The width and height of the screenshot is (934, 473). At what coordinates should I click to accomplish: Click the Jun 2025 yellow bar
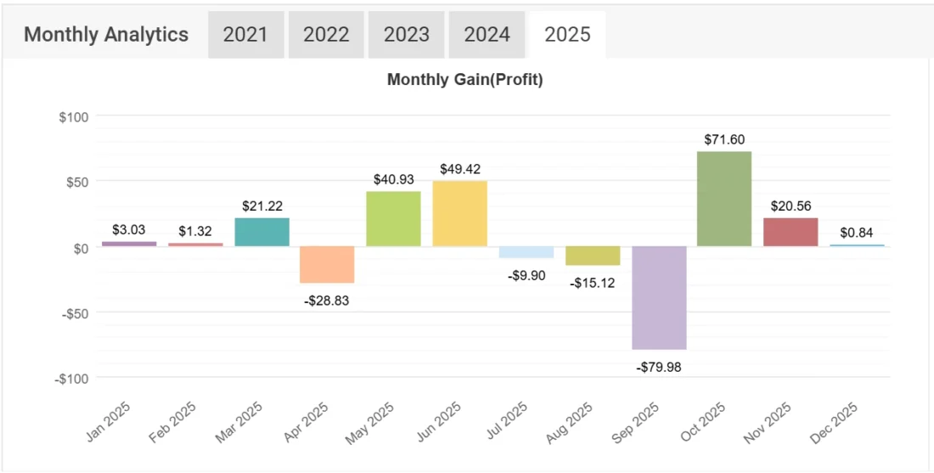point(459,214)
